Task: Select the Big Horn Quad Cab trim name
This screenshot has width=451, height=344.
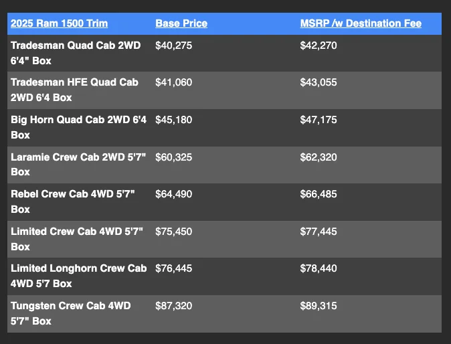Action: click(x=78, y=127)
